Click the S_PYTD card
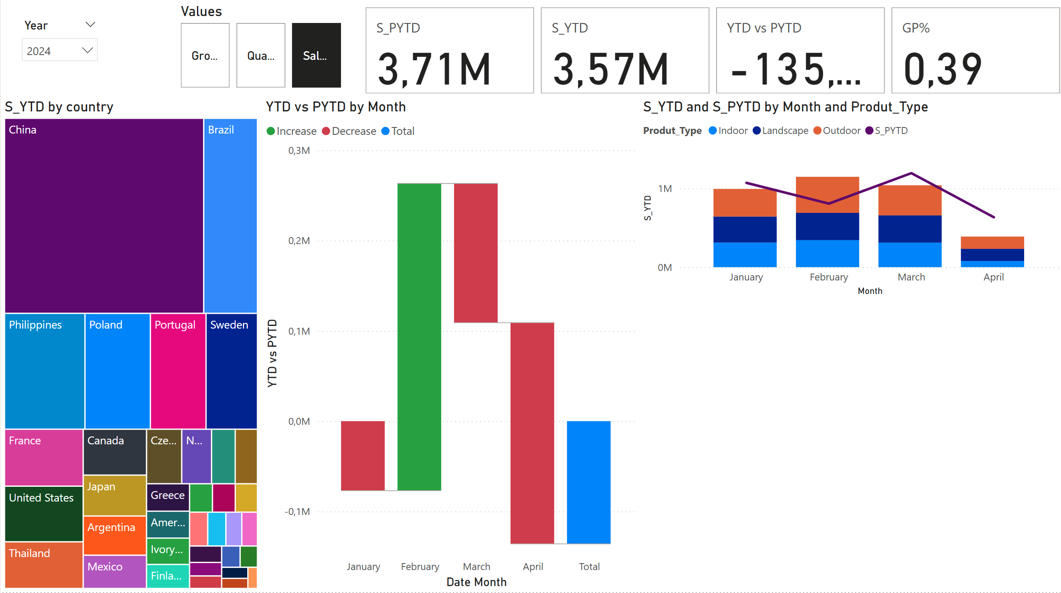Screen dimensions: 1061x593 pos(449,50)
